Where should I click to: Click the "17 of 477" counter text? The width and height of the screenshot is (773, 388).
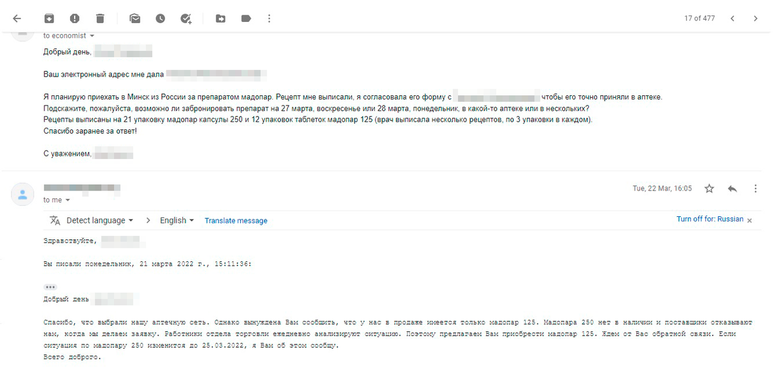pos(700,19)
